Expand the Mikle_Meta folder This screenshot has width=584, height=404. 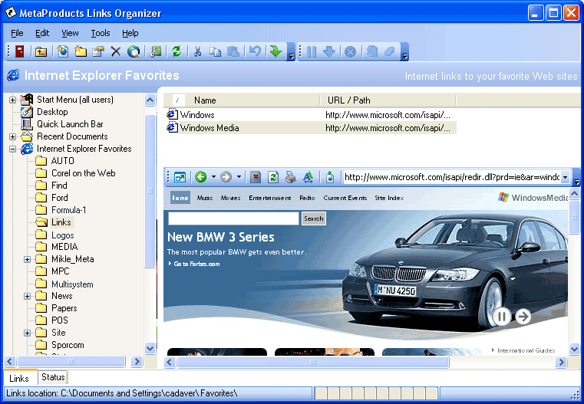(x=27, y=259)
